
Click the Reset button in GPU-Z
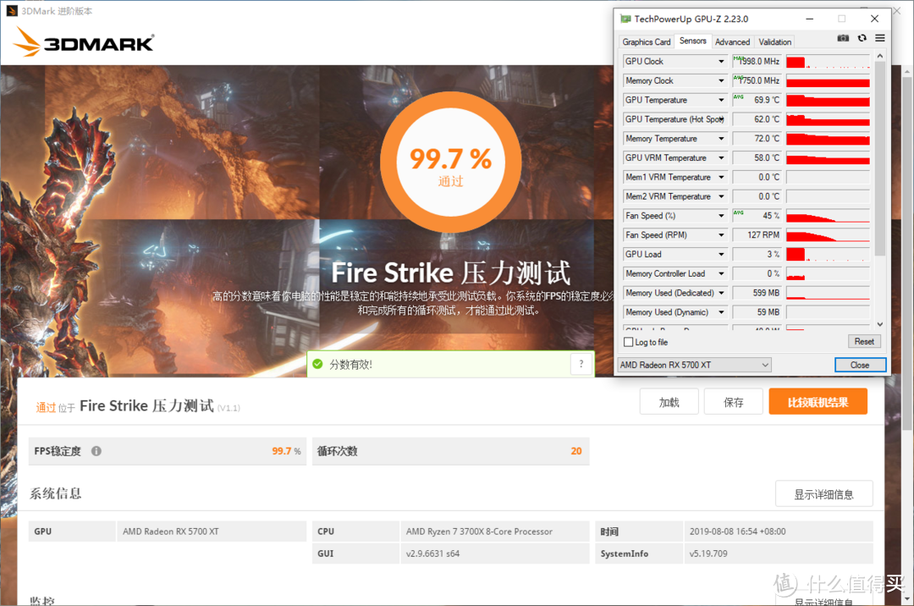pyautogui.click(x=864, y=341)
